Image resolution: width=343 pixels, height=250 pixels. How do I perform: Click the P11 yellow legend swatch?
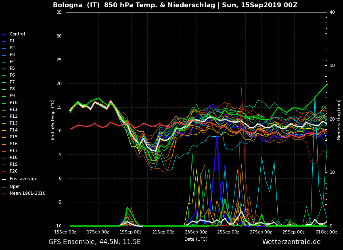coord(4,110)
